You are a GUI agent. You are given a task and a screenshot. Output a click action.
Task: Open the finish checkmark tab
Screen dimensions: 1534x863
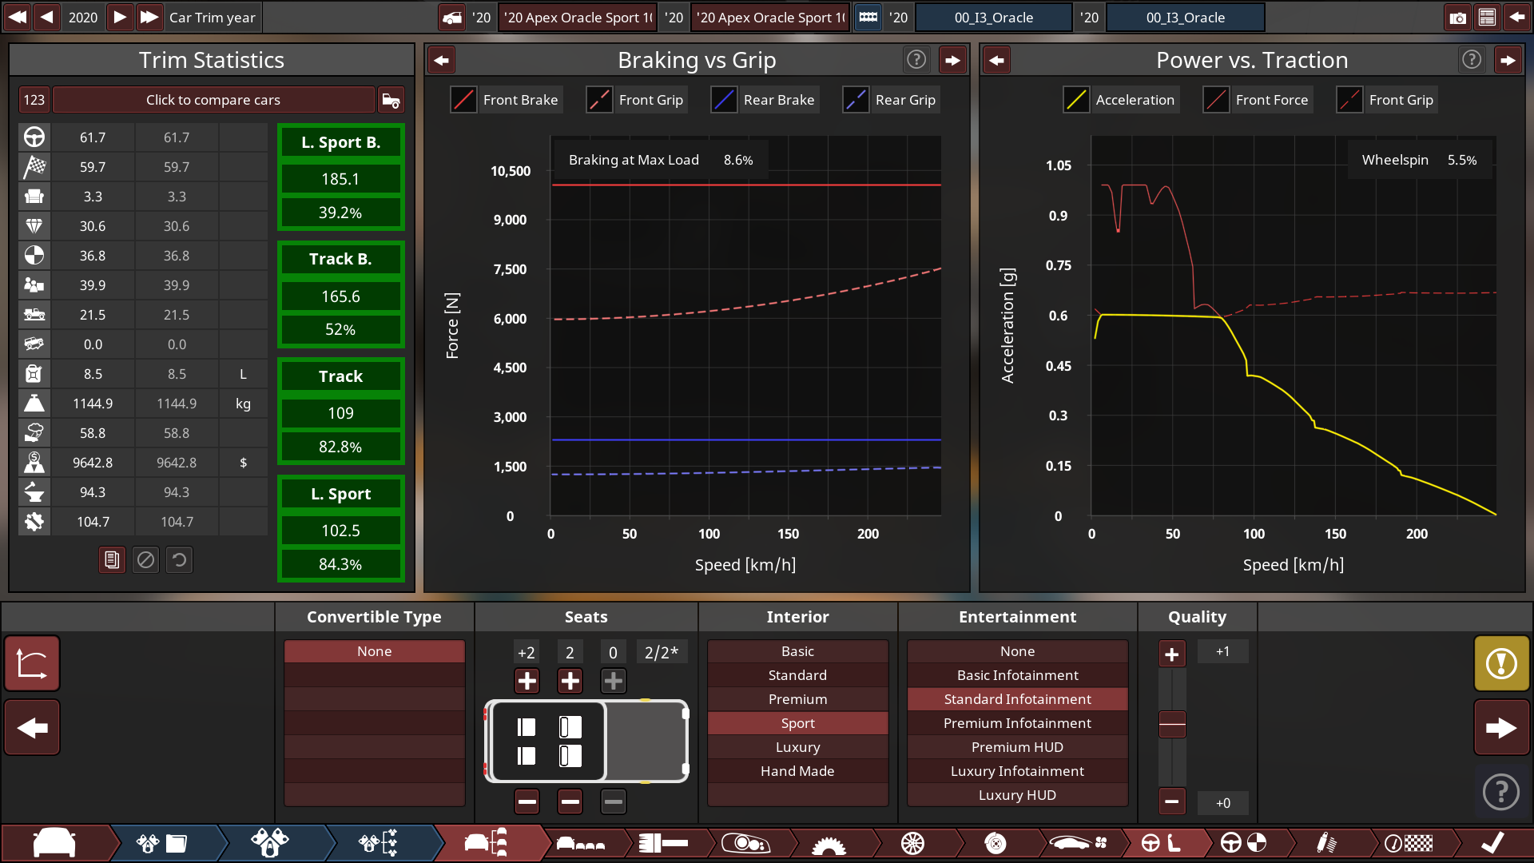tap(1492, 843)
